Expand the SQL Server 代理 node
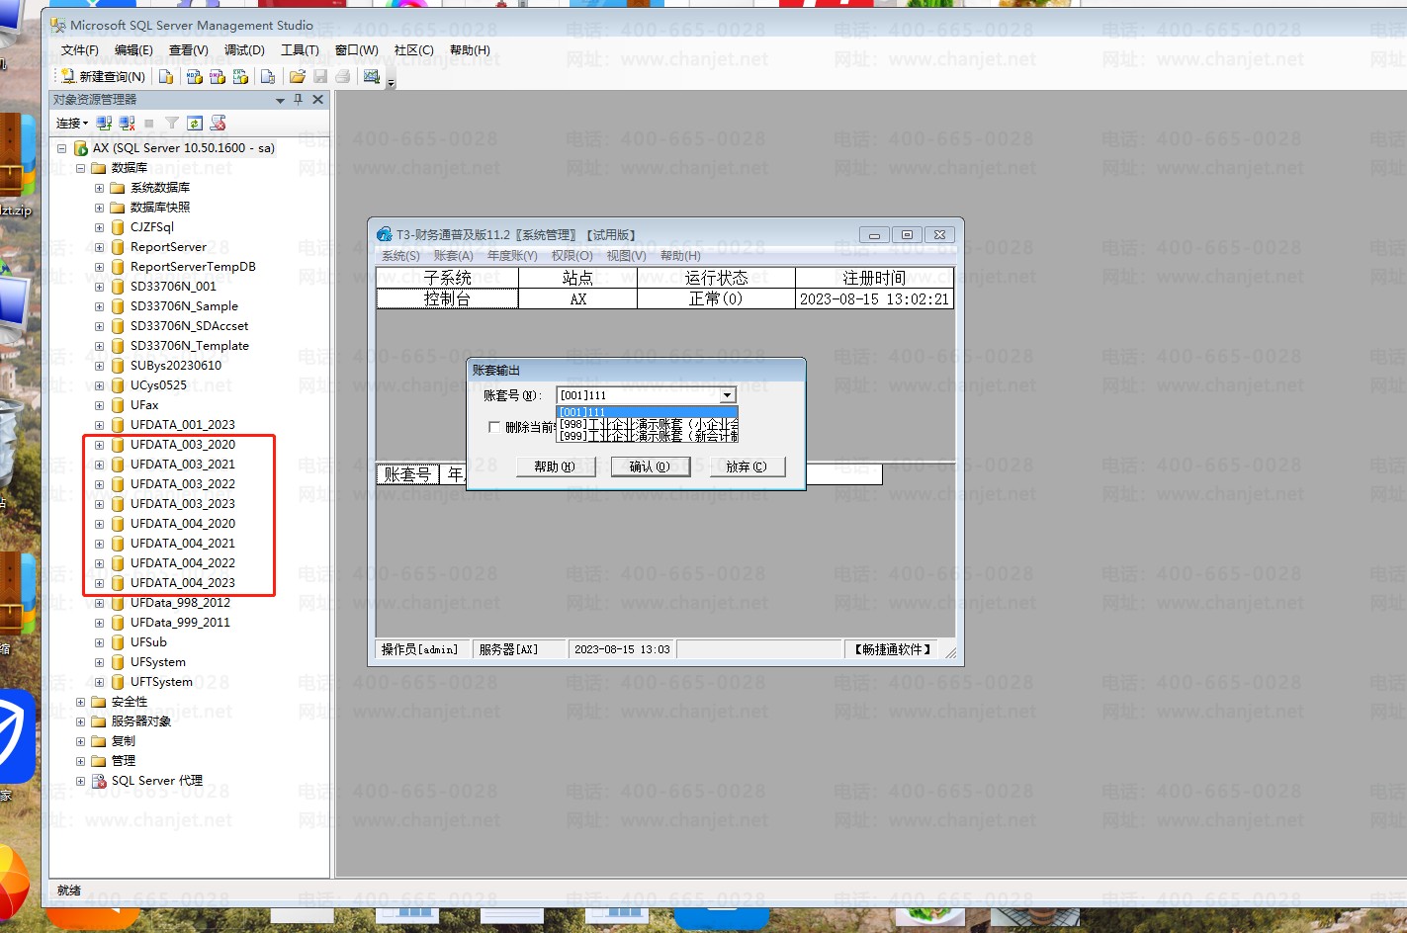This screenshot has height=933, width=1407. tap(80, 781)
